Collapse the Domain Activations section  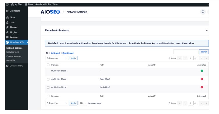coord(207,30)
